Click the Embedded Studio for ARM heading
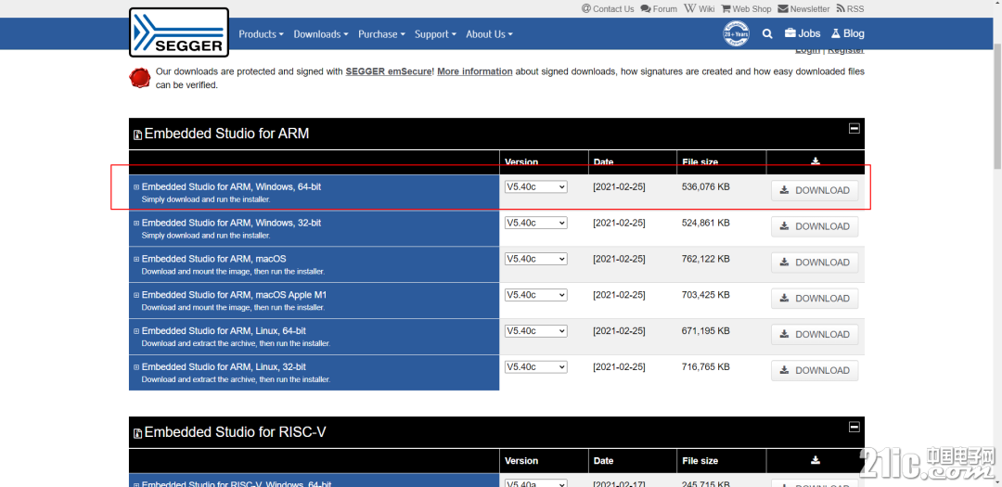The height and width of the screenshot is (487, 1002). [227, 134]
